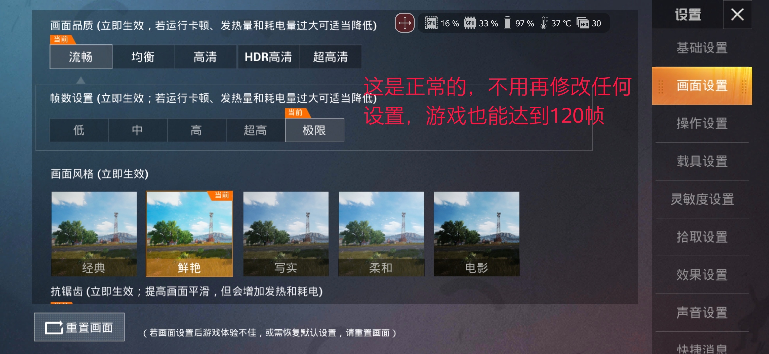Click the move-overlay crosshair icon

tap(405, 23)
